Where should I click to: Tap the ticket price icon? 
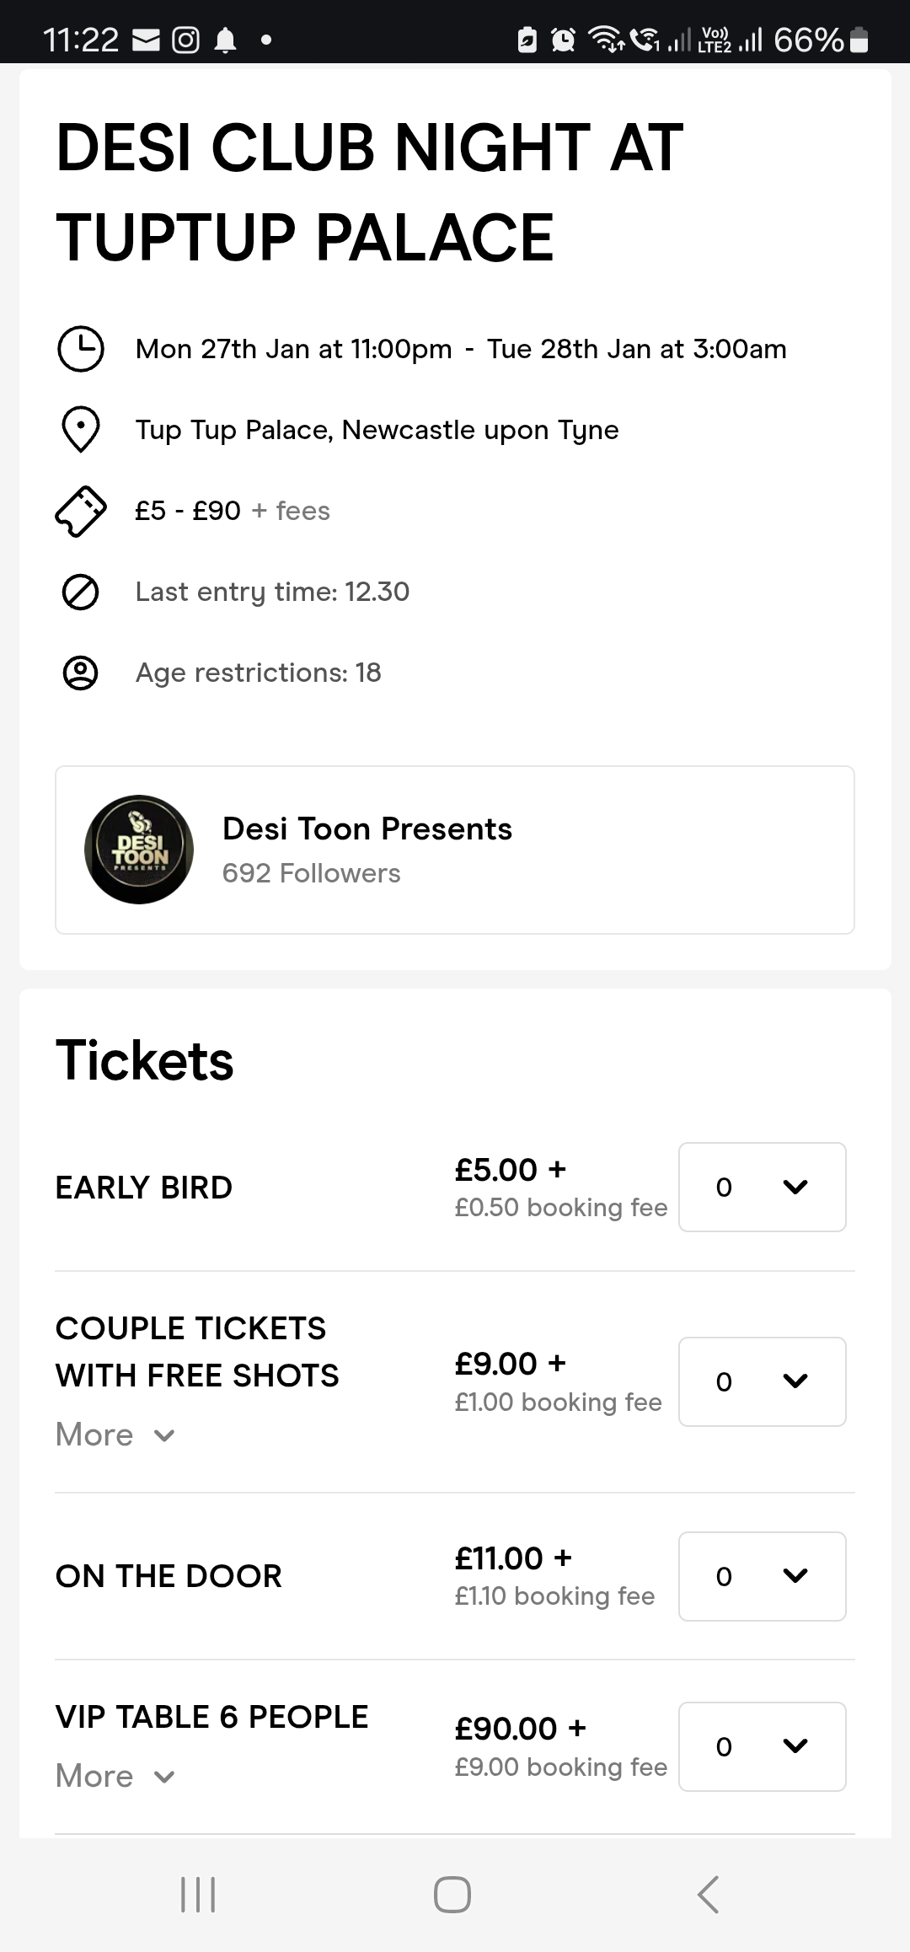(81, 511)
